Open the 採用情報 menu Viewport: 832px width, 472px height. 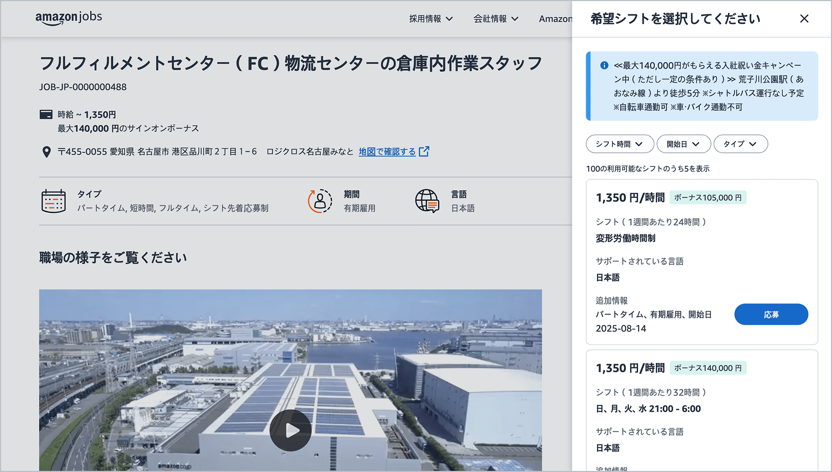point(431,19)
